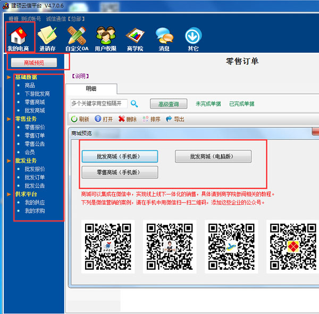Show 未完成单据 documents

coord(208,104)
